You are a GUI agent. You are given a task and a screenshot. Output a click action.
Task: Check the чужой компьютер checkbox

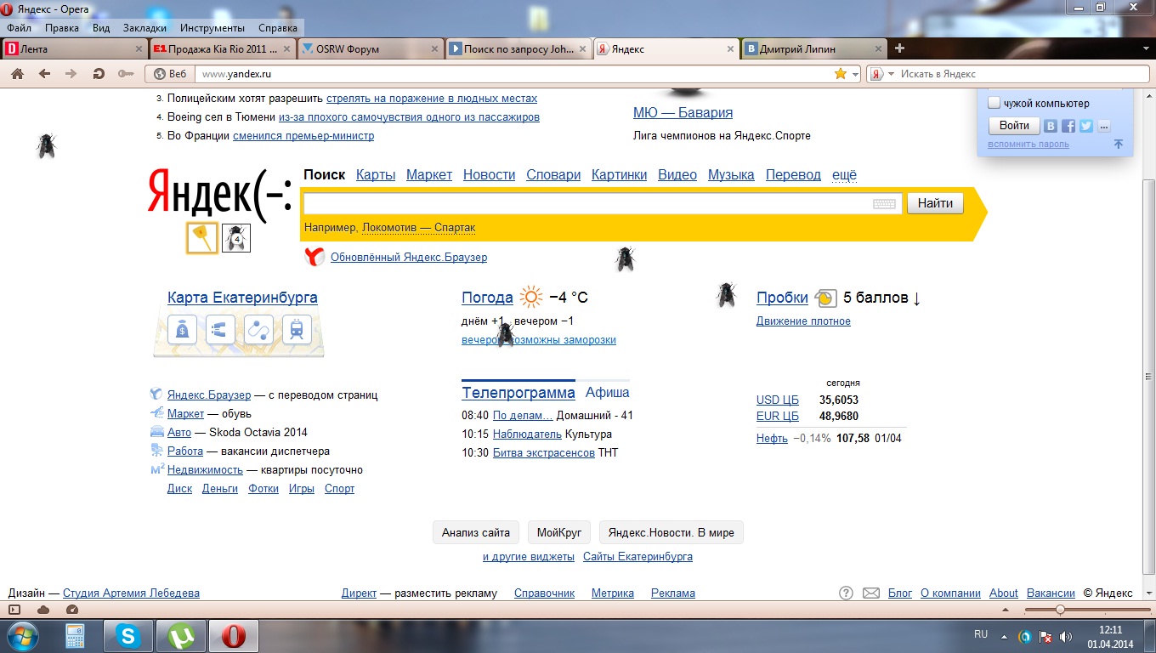click(994, 103)
